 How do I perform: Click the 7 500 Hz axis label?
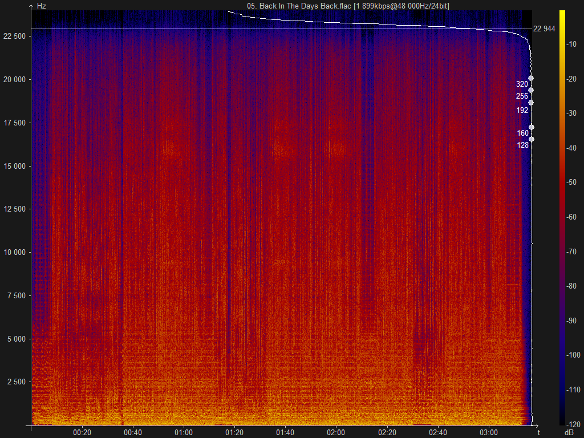(x=17, y=296)
